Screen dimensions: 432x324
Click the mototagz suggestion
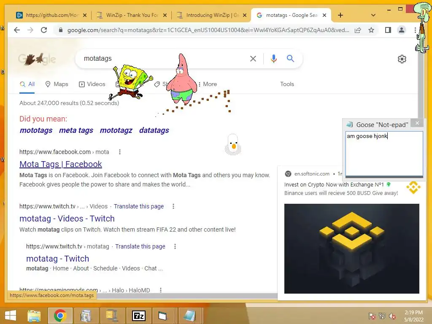click(x=116, y=130)
